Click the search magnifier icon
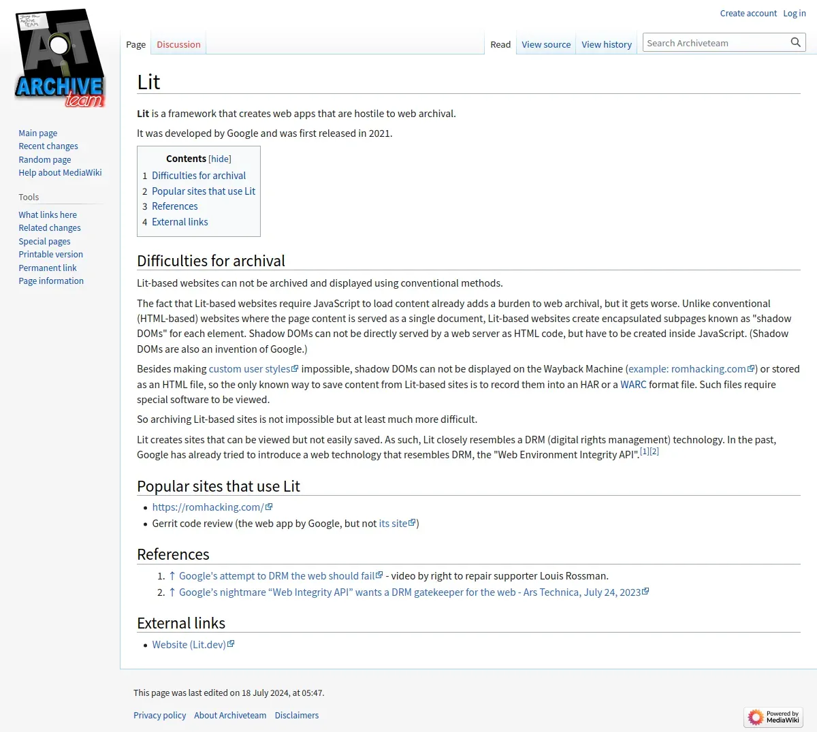Image resolution: width=817 pixels, height=732 pixels. [795, 42]
